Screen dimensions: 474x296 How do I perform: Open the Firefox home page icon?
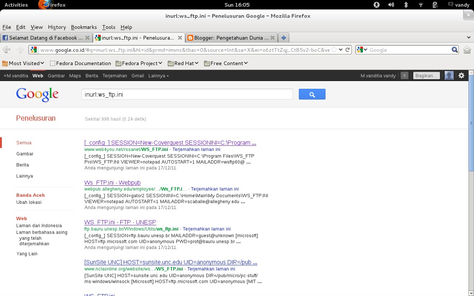pyautogui.click(x=467, y=50)
